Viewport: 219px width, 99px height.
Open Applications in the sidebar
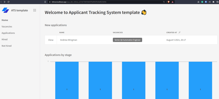click(8, 33)
